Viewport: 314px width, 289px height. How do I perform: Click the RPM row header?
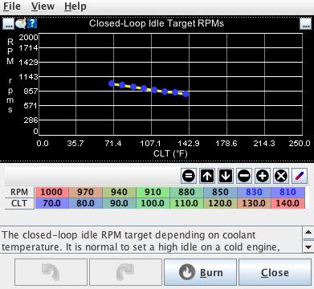pos(19,192)
